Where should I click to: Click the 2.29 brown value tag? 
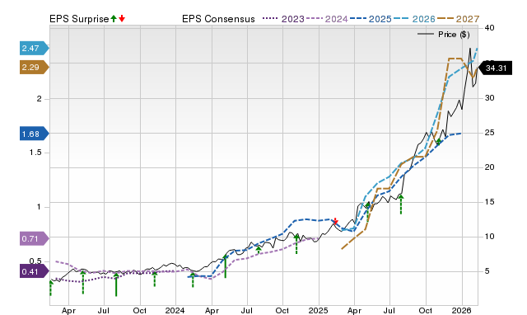(x=34, y=68)
